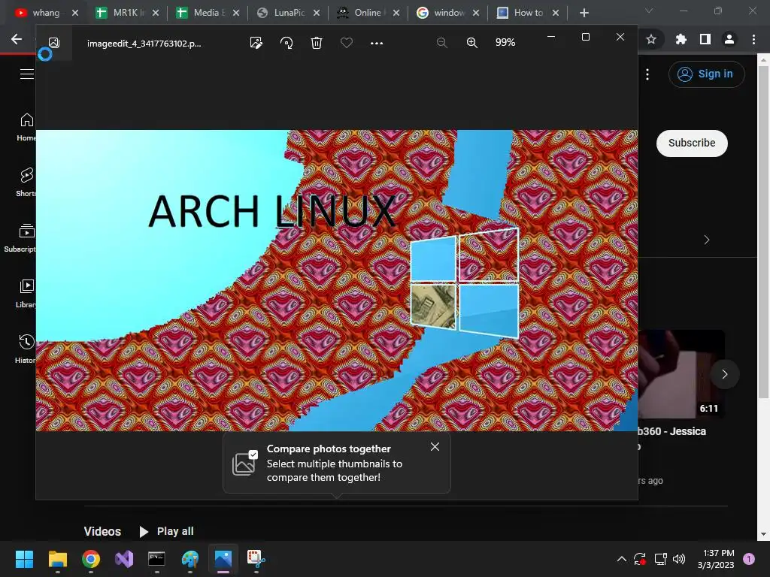This screenshot has width=770, height=577.
Task: Click Sign in on YouTube
Action: click(707, 74)
